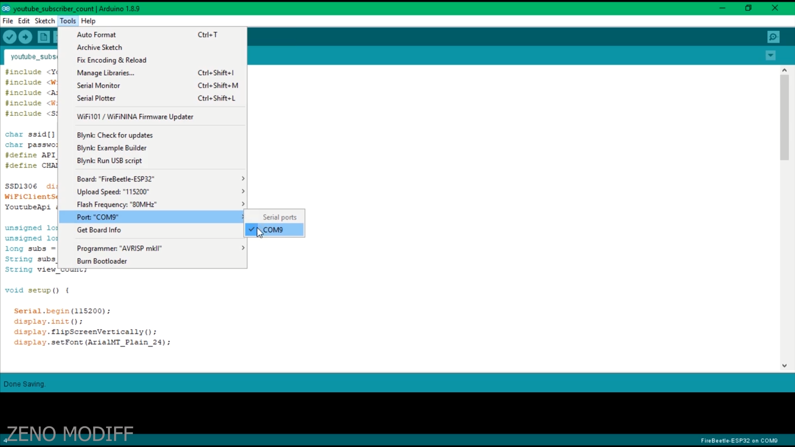
Task: Click the display.init() code line
Action: pyautogui.click(x=49, y=321)
